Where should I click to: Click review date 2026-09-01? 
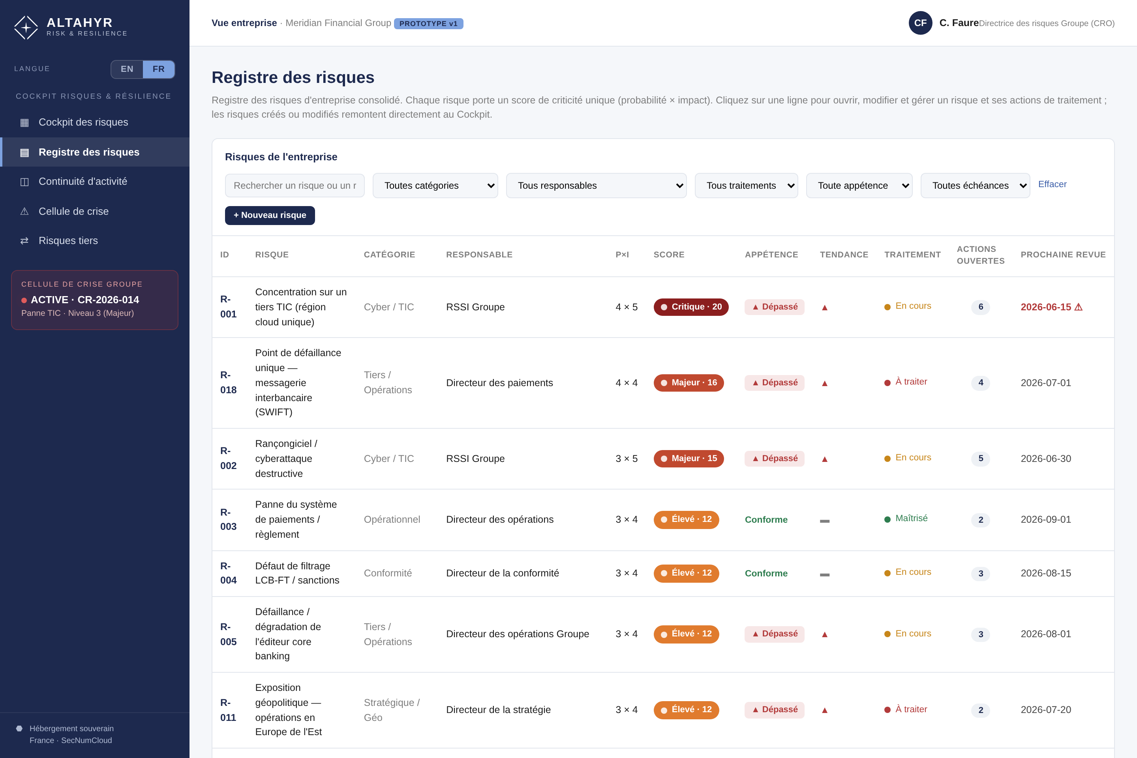[x=1046, y=520]
